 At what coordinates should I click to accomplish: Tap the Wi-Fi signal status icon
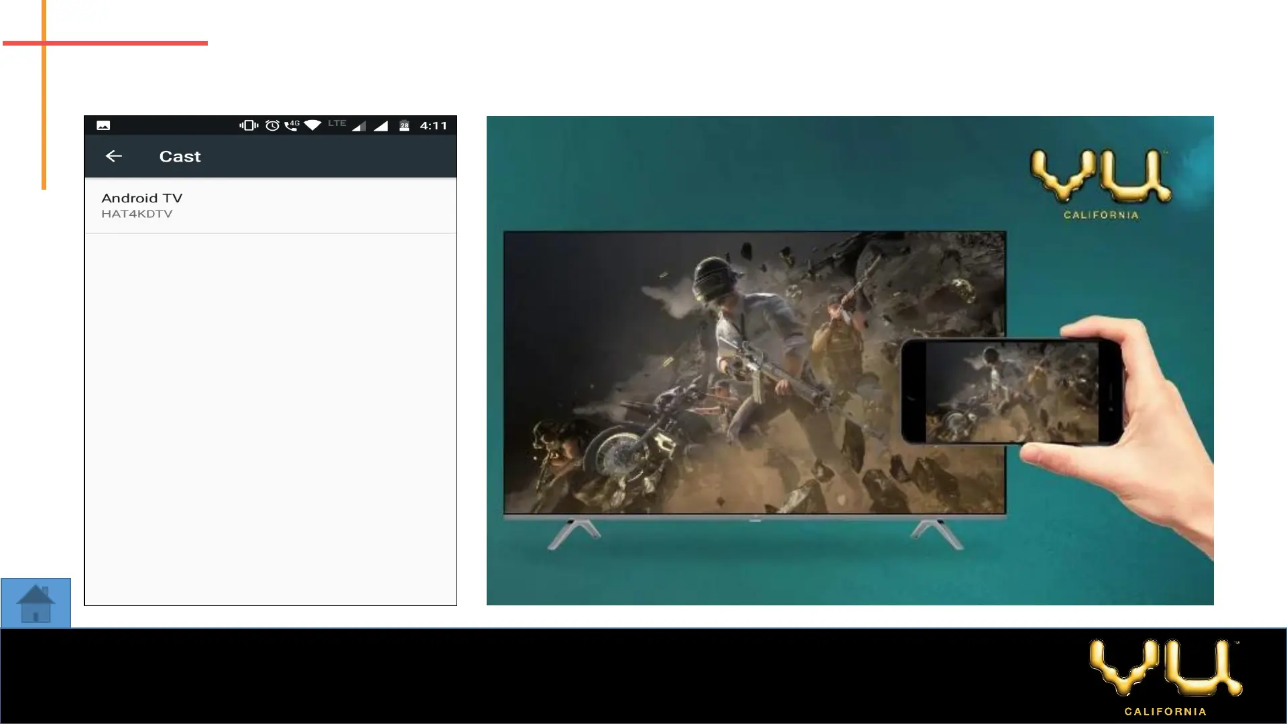coord(312,125)
